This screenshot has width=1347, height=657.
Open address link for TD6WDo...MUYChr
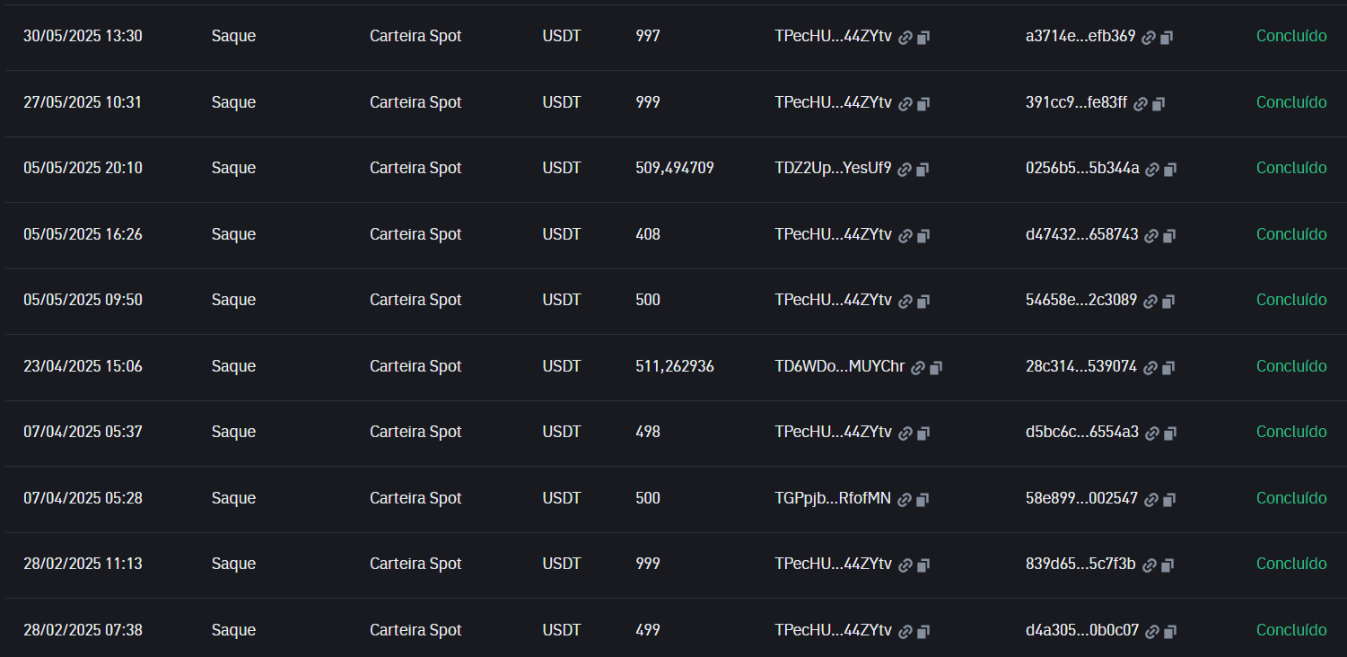(x=918, y=368)
